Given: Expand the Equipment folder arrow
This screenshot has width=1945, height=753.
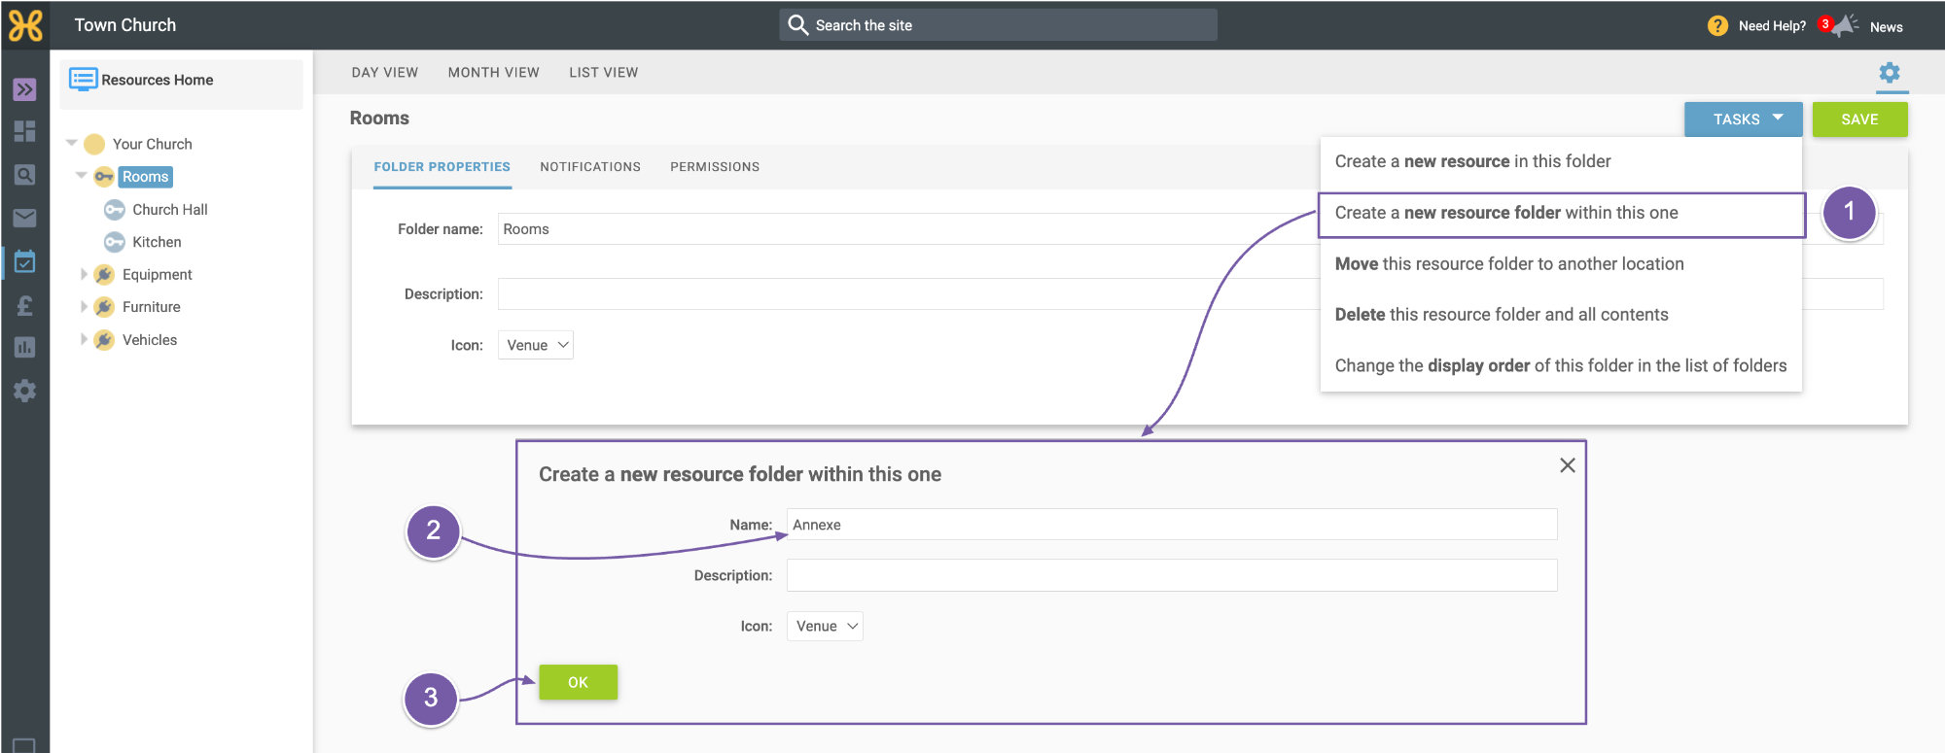Looking at the screenshot, I should pyautogui.click(x=84, y=274).
